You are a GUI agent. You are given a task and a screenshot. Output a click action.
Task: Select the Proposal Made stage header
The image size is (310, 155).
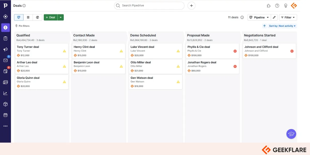click(198, 35)
